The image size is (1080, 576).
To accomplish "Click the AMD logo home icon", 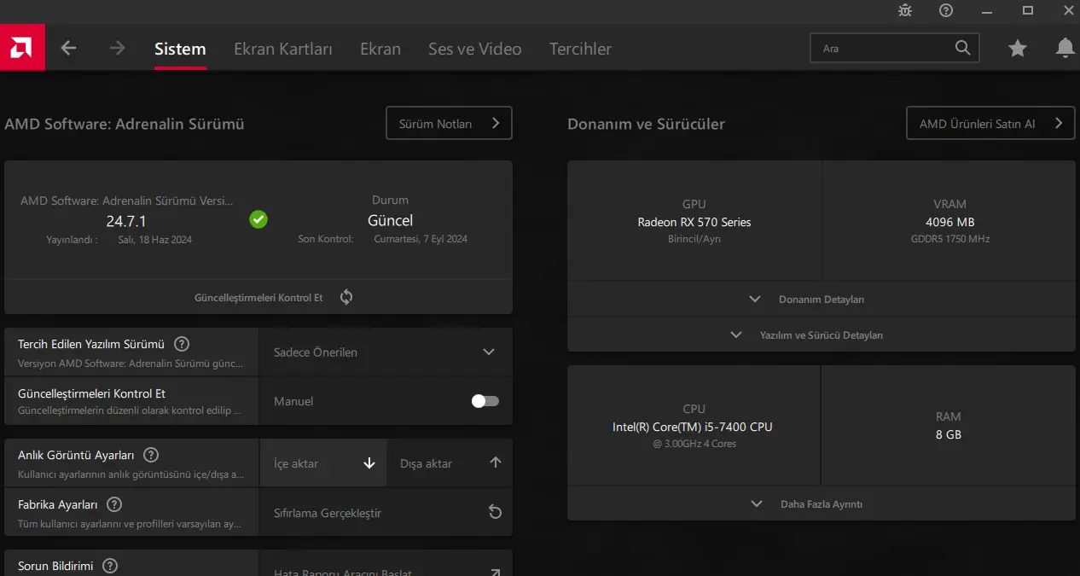I will (22, 49).
